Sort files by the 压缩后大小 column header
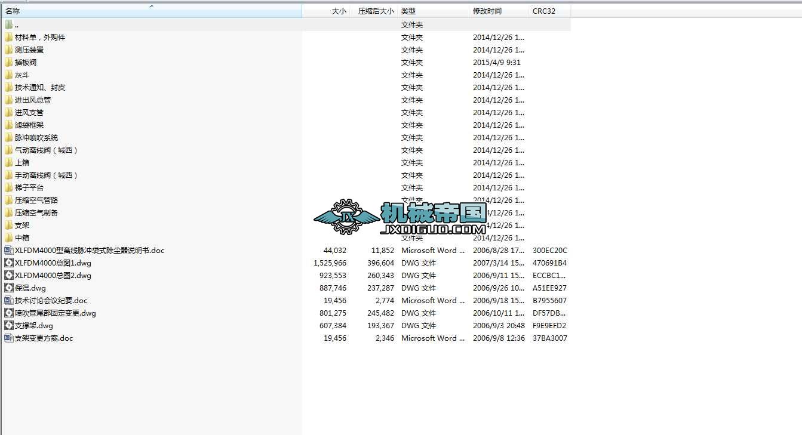Viewport: 802px width, 435px height. pos(375,10)
